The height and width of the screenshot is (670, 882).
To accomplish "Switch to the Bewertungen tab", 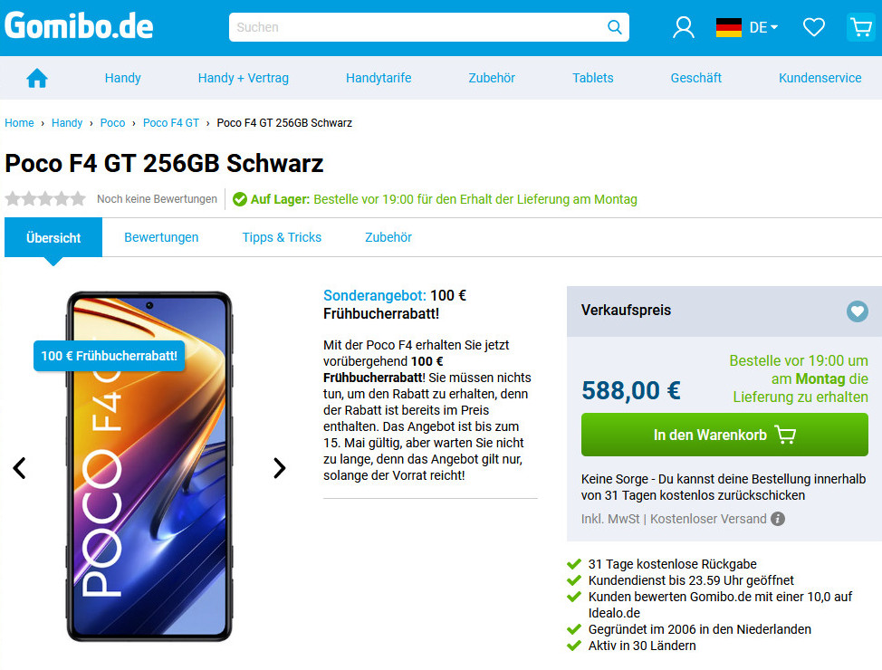I will [161, 237].
